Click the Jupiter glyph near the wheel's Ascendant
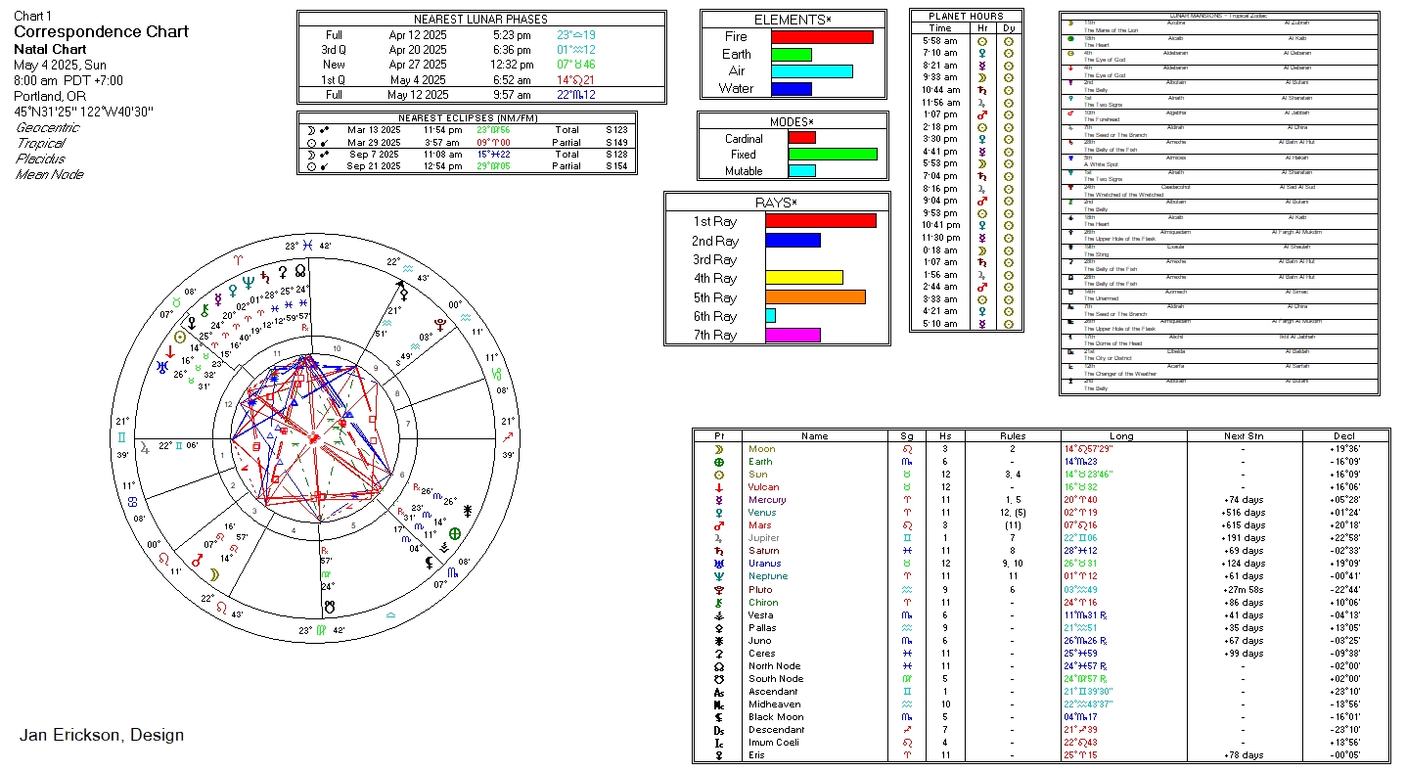Screen dimensions: 1406x772 [146, 446]
